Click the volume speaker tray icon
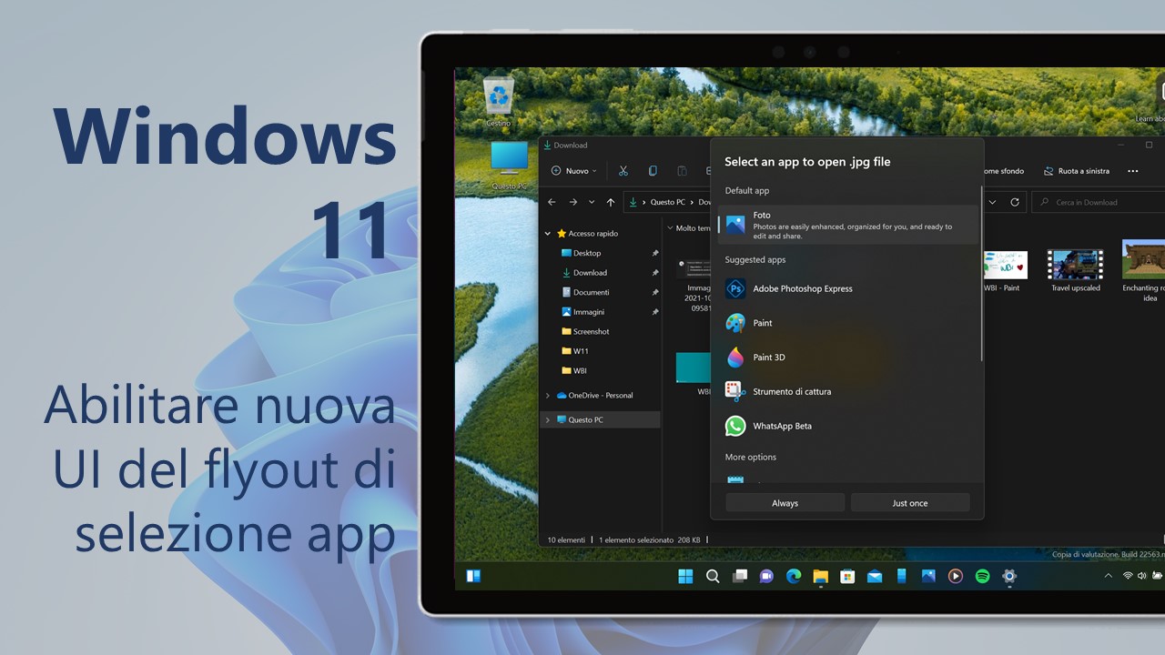The image size is (1165, 655). (1142, 576)
